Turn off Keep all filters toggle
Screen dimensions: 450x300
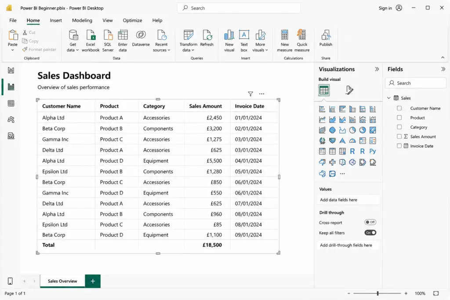[x=370, y=233]
